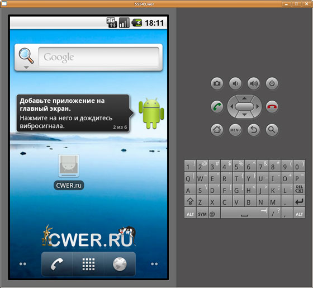Screen dimensions: 313x288
Task: Tap the battery charging status icon
Action: 137,23
